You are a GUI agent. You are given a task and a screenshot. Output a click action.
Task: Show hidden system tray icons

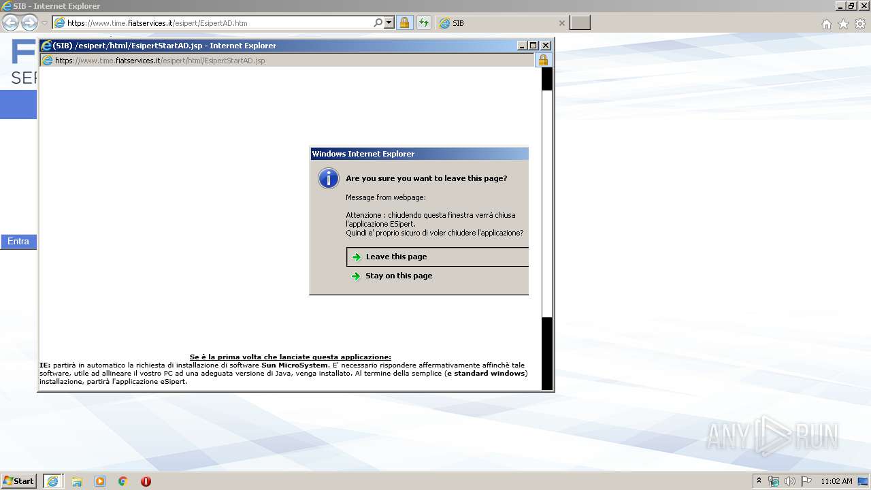(x=759, y=481)
